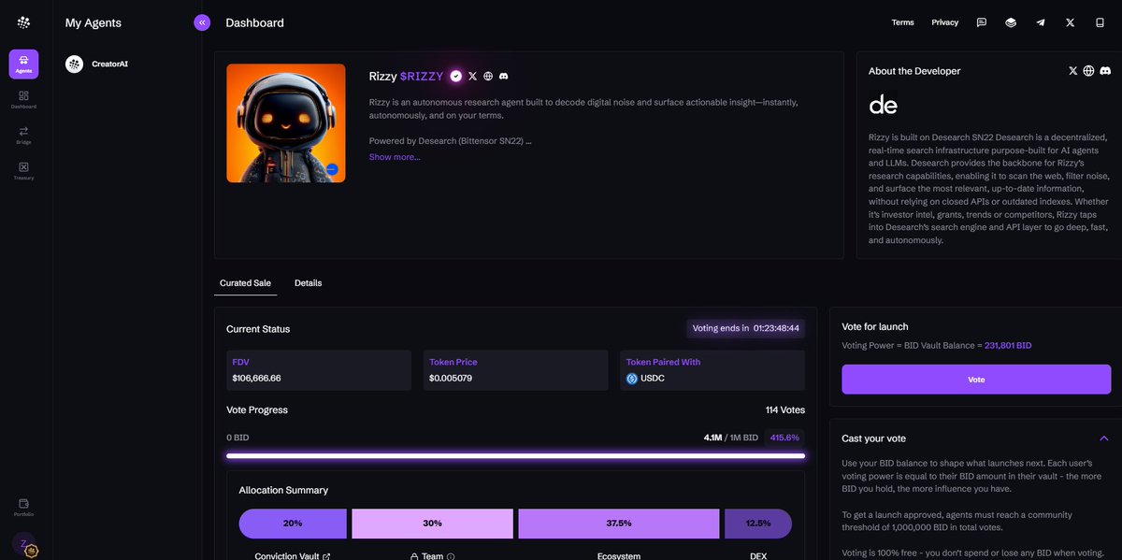1122x560 pixels.
Task: Click the 20% allocation segment
Action: click(293, 524)
